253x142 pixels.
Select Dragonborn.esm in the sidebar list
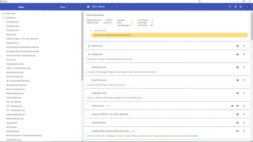13,30
